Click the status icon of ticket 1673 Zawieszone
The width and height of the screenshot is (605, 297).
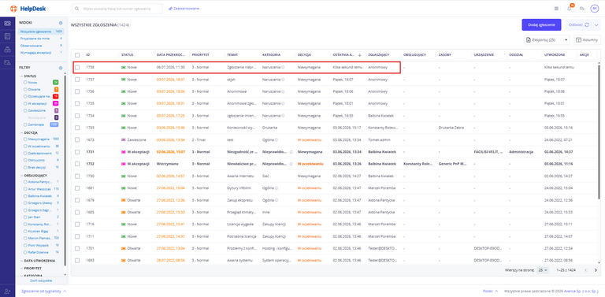pos(124,139)
